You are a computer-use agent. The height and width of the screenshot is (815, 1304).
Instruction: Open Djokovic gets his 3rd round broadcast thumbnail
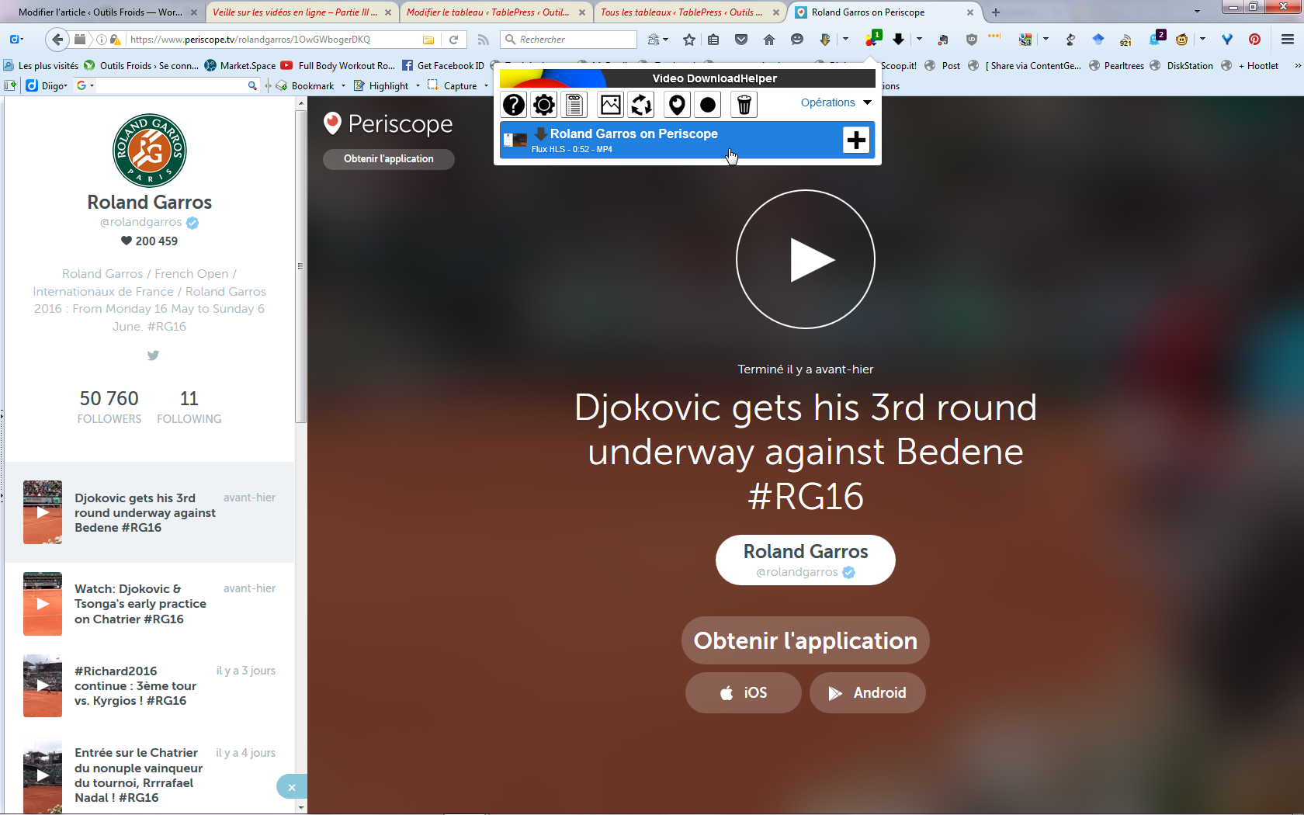pos(43,512)
